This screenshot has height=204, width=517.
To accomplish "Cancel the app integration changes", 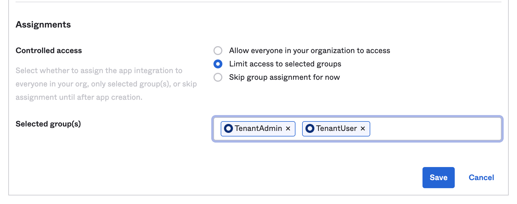I will click(481, 178).
